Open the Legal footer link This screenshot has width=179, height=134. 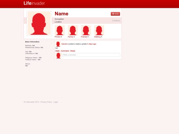[x=56, y=102]
